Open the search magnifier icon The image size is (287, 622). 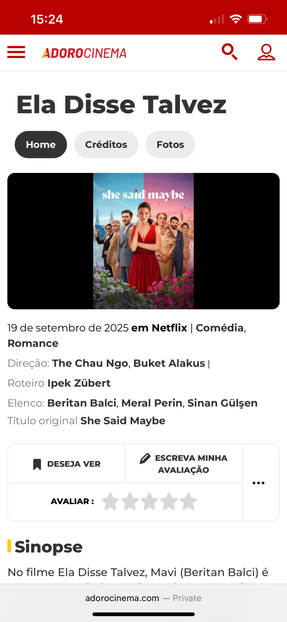[230, 52]
